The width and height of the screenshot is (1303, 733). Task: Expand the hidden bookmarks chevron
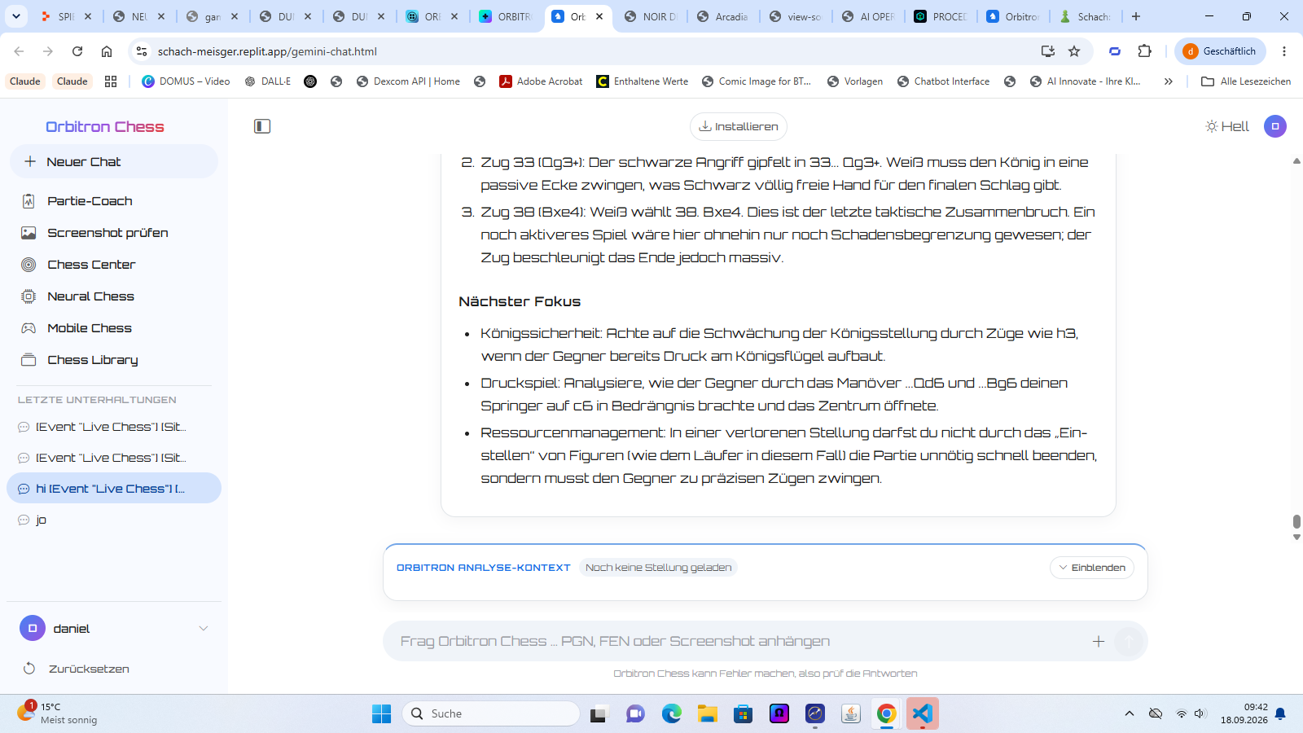[x=1169, y=81]
